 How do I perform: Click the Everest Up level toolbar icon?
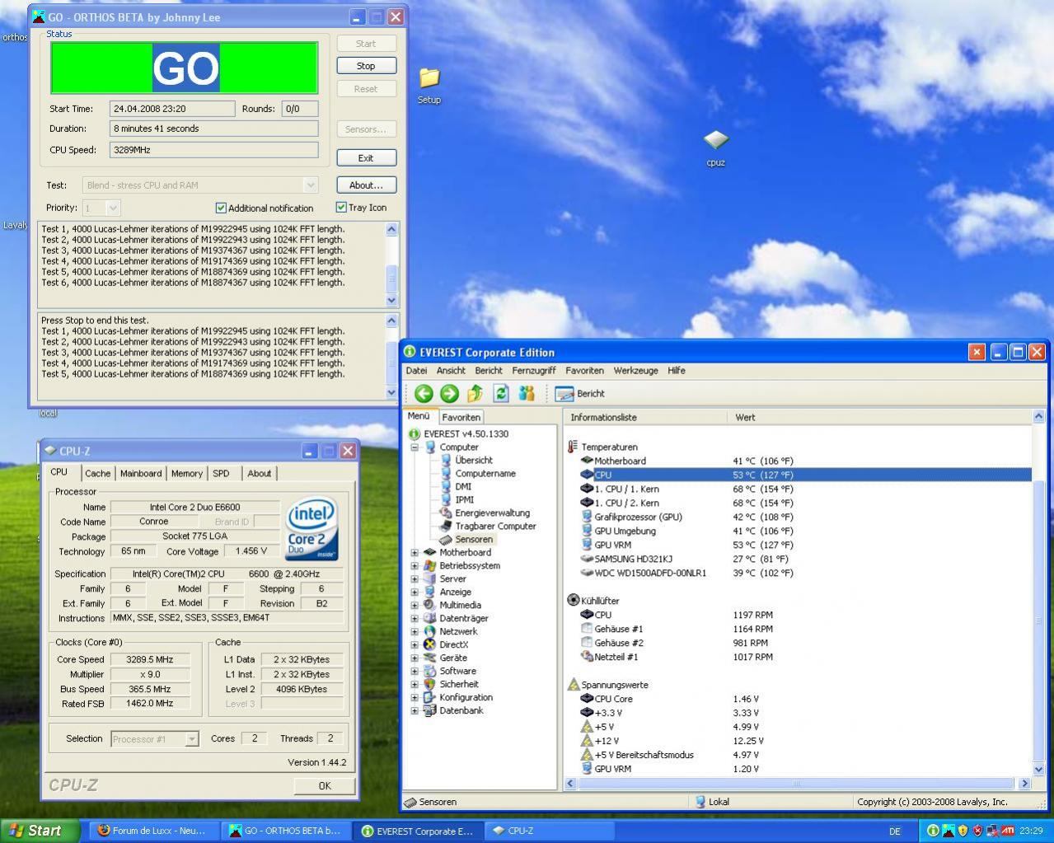pos(475,393)
